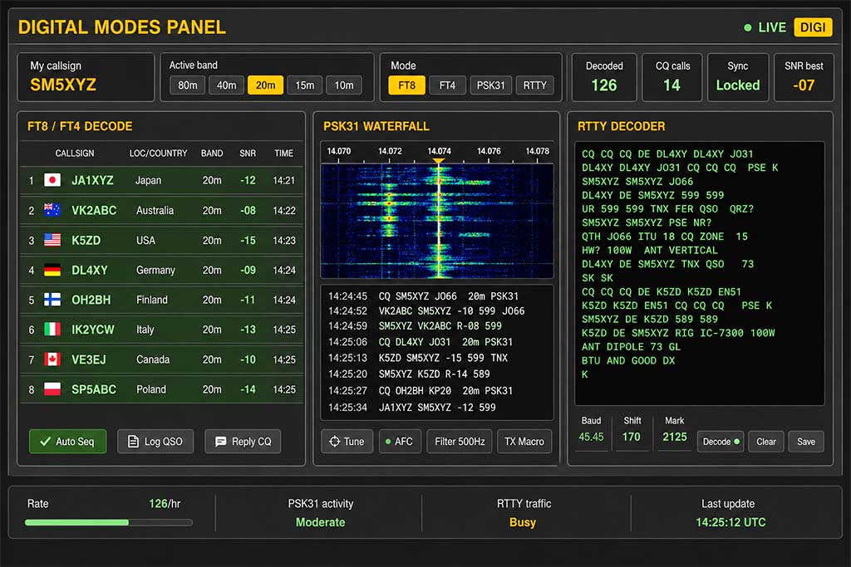This screenshot has height=567, width=851.
Task: Click the Italy flag icon for IK2YCW
Action: [52, 329]
